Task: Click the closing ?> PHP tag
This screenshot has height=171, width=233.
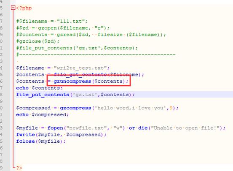Action: pos(19,168)
